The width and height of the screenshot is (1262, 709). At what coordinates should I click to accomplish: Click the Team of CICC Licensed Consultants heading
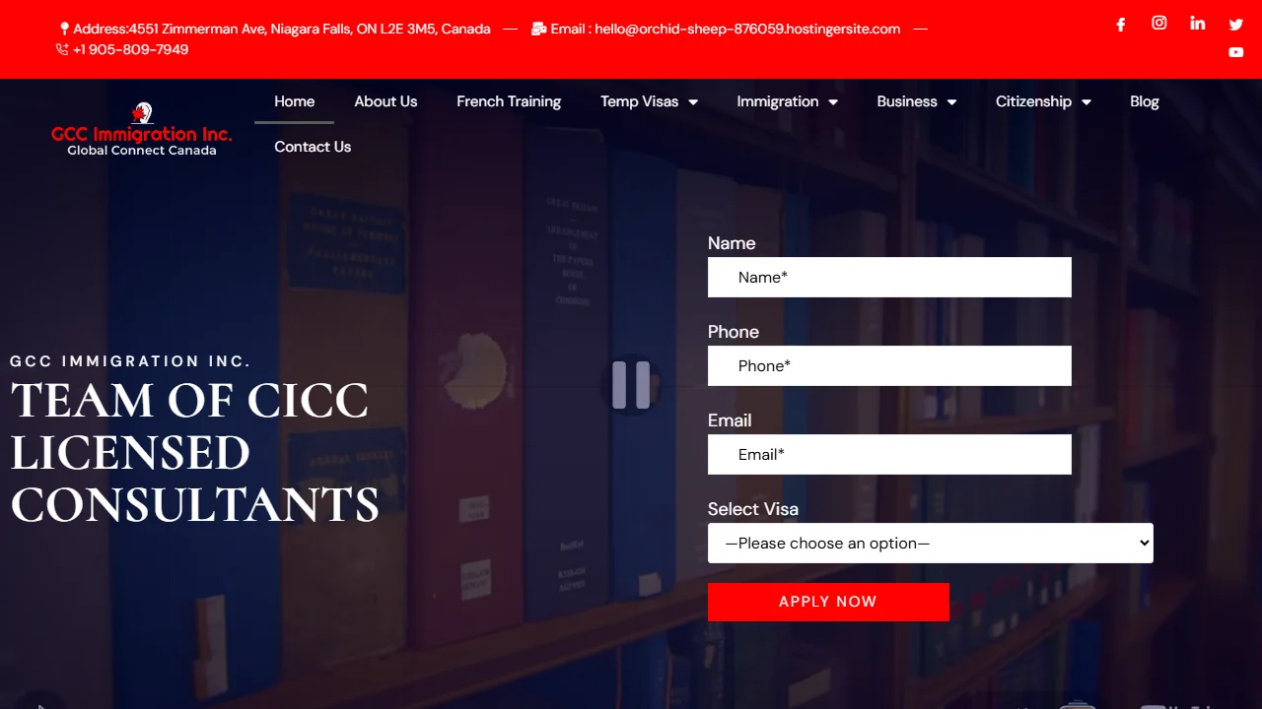[x=194, y=453]
